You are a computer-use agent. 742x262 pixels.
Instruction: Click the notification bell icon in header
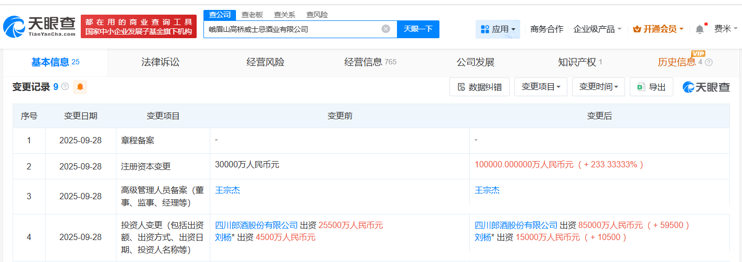[x=700, y=29]
